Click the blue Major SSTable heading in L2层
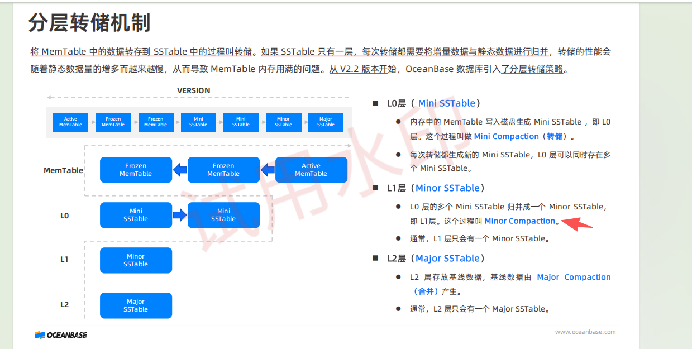 click(447, 259)
